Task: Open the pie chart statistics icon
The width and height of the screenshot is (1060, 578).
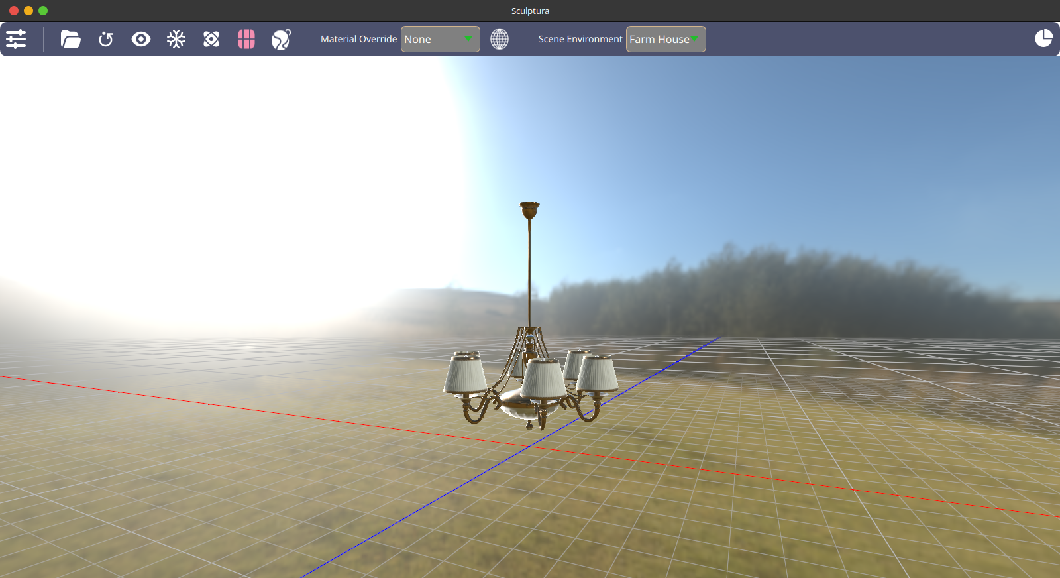Action: click(x=1044, y=38)
